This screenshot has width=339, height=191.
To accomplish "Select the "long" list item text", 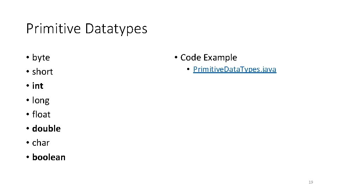I will 41,100.
